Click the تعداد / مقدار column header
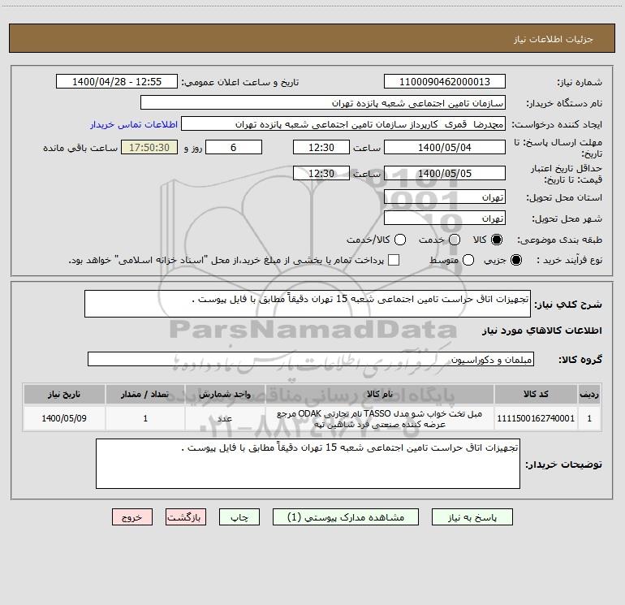The height and width of the screenshot is (605, 625). pyautogui.click(x=145, y=394)
